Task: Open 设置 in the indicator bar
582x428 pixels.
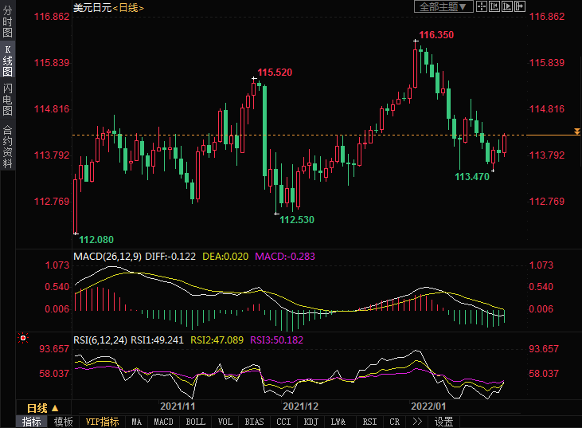Action: 444,422
